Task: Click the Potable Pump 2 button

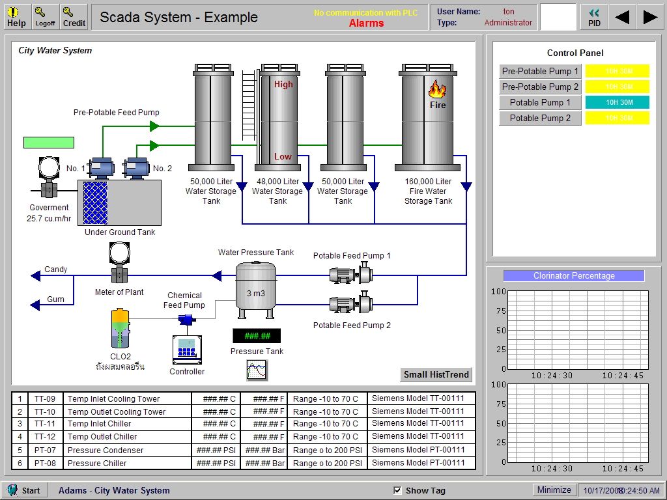Action: [x=540, y=118]
